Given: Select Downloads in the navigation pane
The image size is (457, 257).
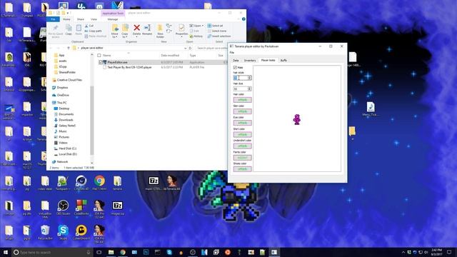Looking at the screenshot, I should tap(64, 120).
